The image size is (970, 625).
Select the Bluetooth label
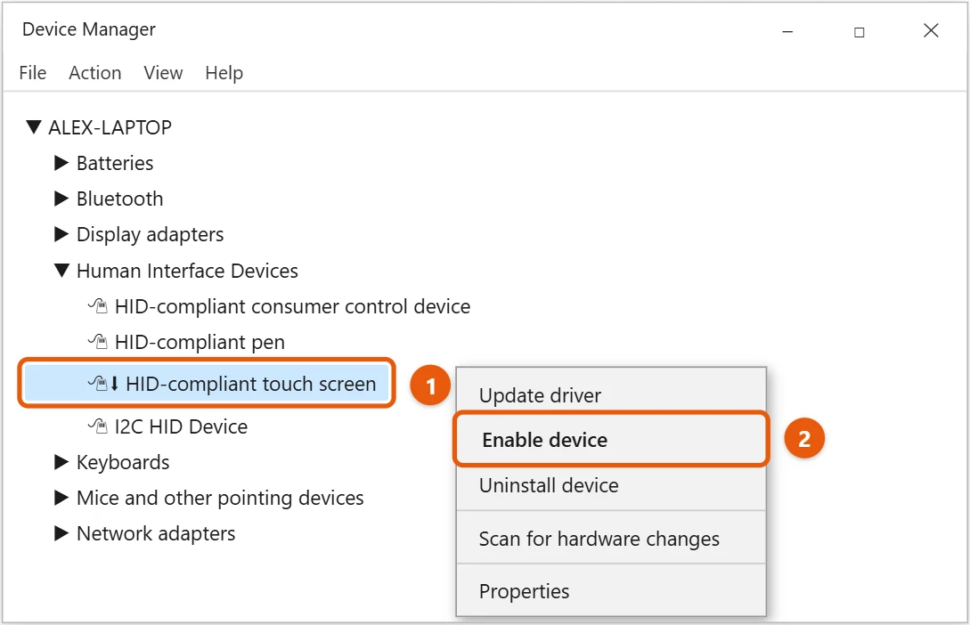coord(119,199)
